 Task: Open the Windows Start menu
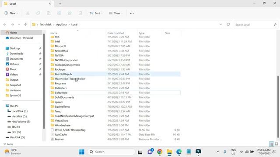point(82,152)
